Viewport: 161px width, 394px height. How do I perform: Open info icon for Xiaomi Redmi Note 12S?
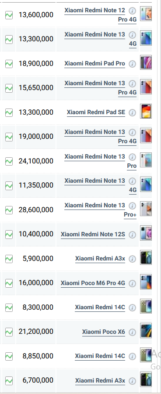tap(133, 235)
